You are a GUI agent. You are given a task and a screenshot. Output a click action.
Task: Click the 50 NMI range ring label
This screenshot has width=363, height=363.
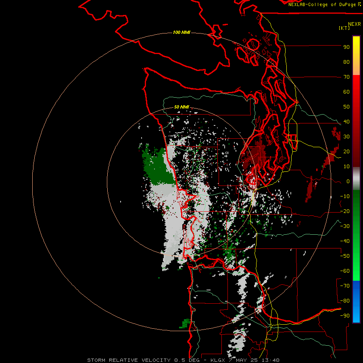tap(181, 107)
